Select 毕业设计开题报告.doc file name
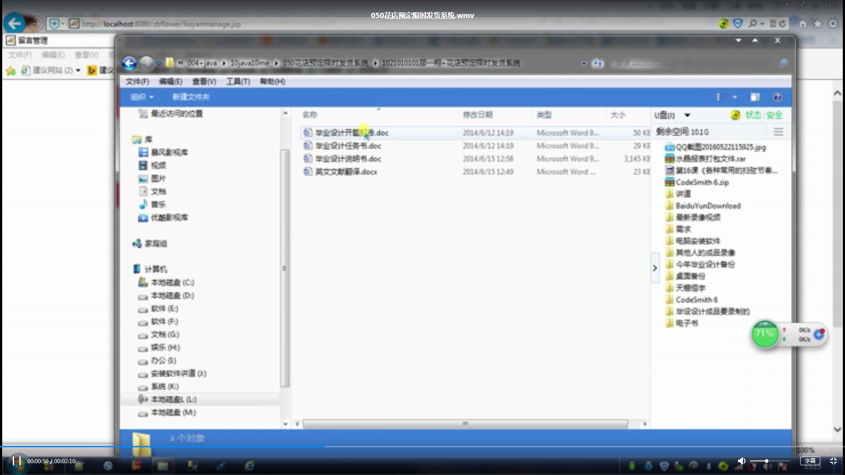Viewport: 845px width, 475px height. click(x=352, y=133)
